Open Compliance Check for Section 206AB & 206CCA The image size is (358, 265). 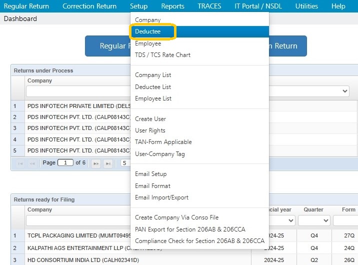coord(199,241)
